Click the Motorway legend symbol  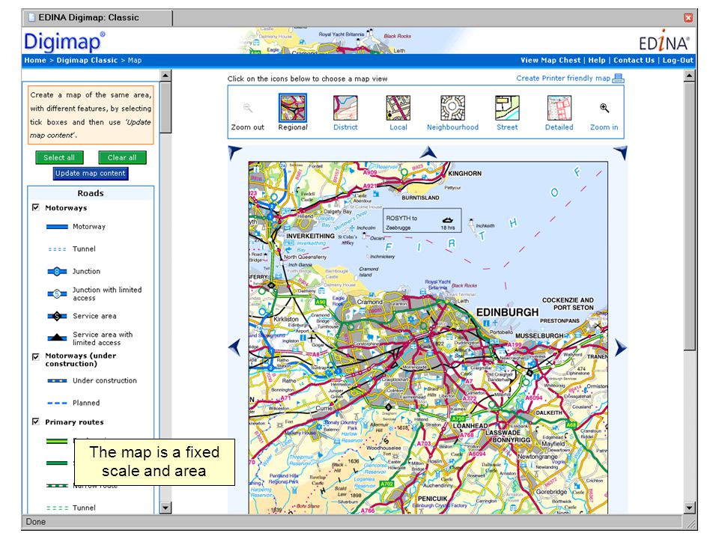(x=58, y=226)
